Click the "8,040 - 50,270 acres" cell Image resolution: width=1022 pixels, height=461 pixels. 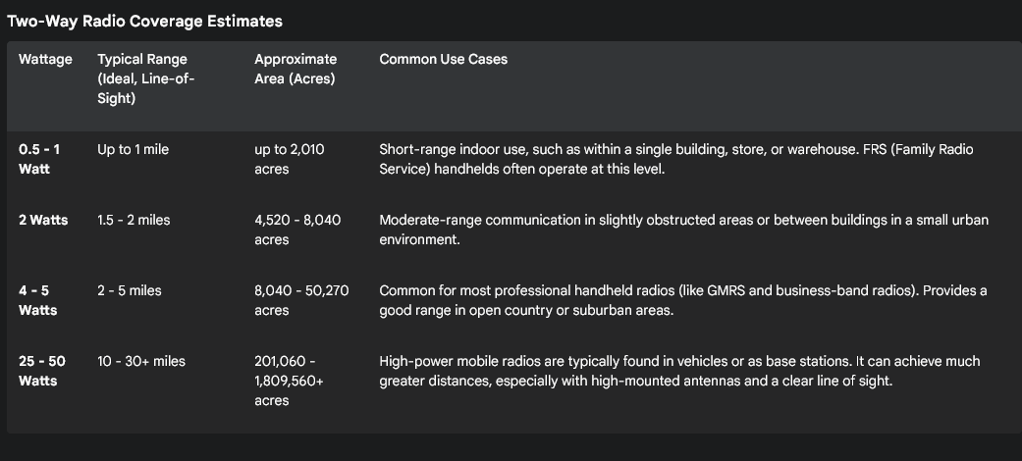pos(301,300)
